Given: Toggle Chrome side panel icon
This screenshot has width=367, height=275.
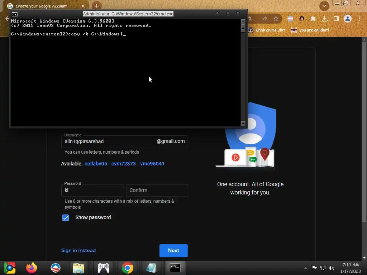Looking at the screenshot, I should 336,19.
